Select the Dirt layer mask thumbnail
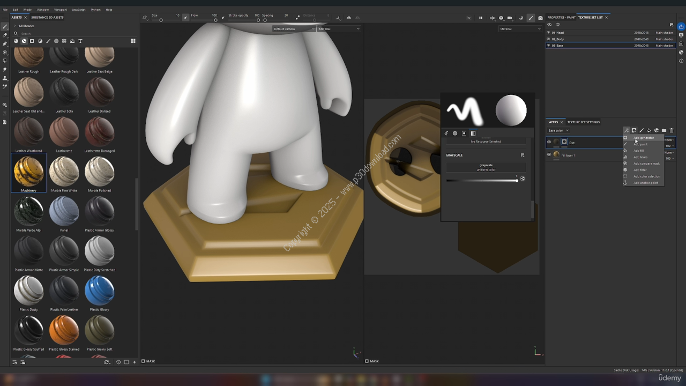The height and width of the screenshot is (386, 686). 564,142
